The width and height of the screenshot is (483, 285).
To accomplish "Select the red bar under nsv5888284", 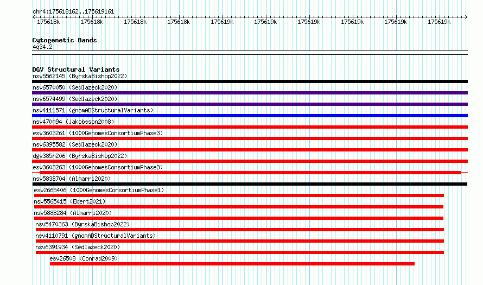I will [x=239, y=218].
